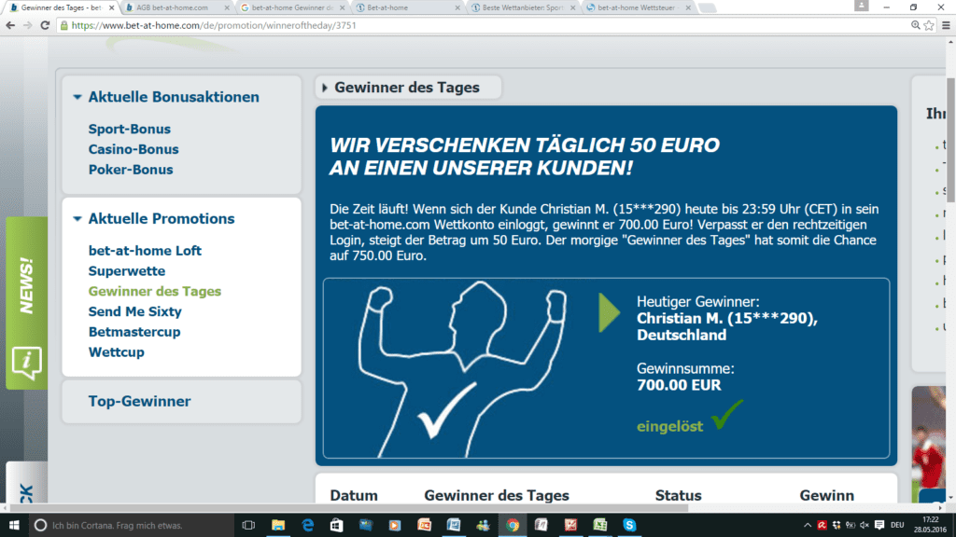Launch Microsoft Edge from the taskbar

[307, 525]
